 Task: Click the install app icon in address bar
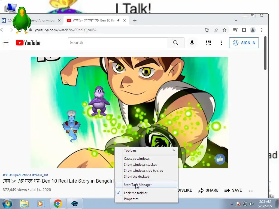207,30
